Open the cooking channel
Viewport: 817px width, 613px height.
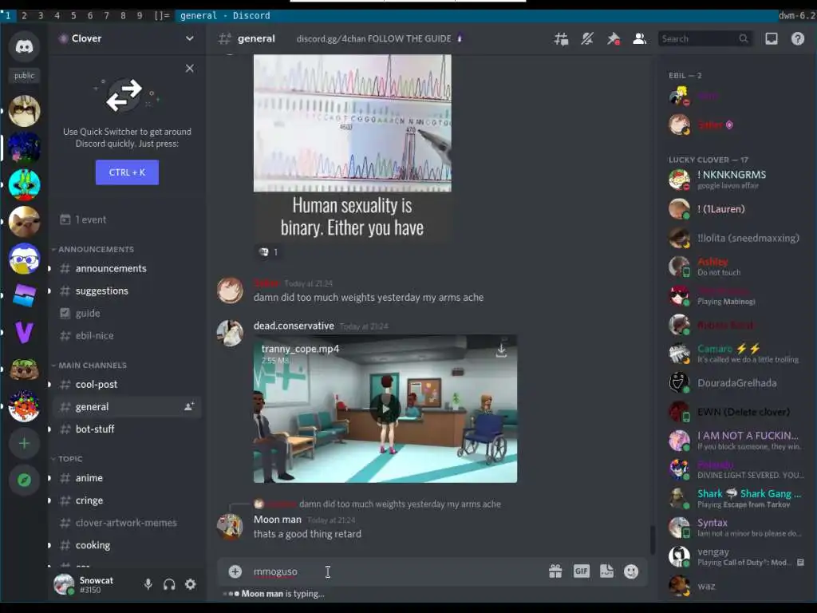tap(127, 545)
